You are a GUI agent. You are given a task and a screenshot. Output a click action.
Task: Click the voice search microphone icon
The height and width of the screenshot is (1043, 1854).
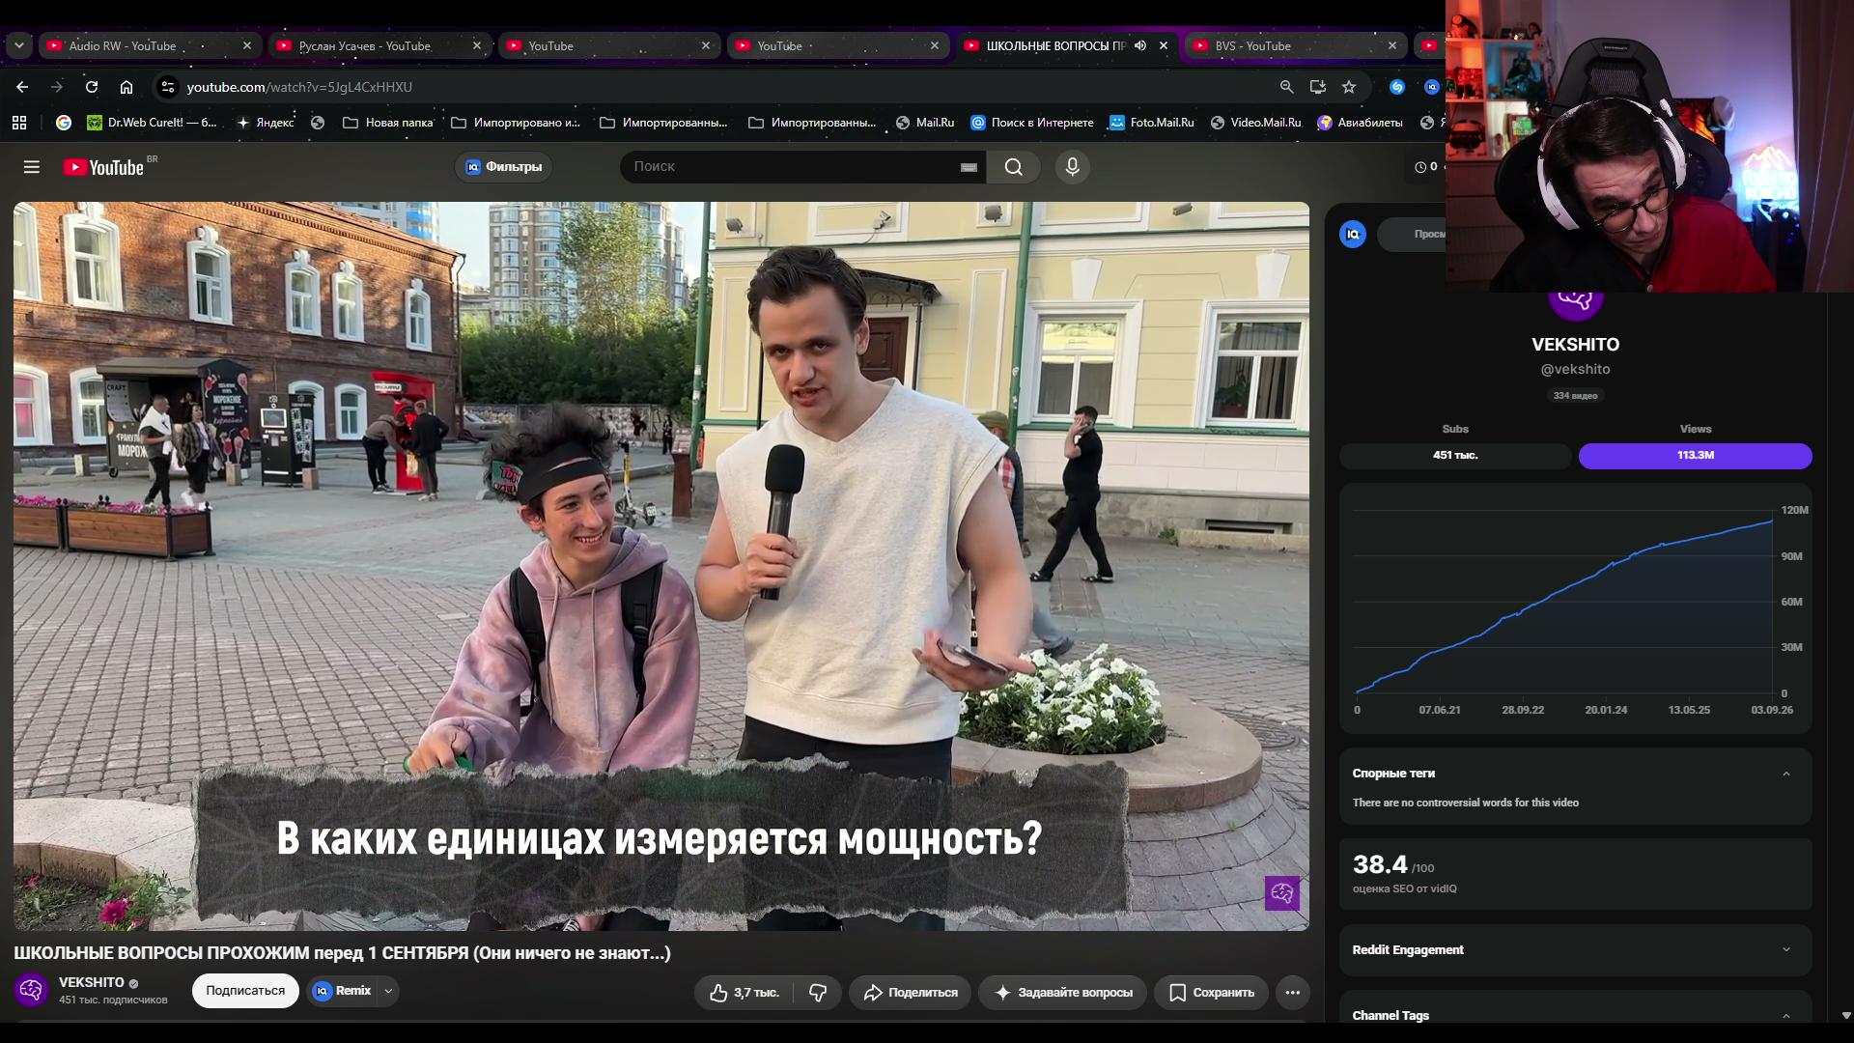pyautogui.click(x=1072, y=167)
